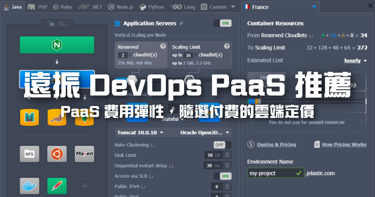This screenshot has height=197, width=375.
Task: Show Auto-Clustering help tooltip icon
Action: [152, 145]
